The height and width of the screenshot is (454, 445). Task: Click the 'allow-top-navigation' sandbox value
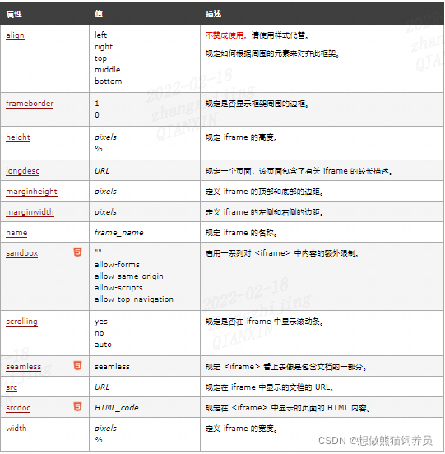tap(134, 299)
